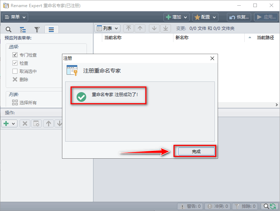Sort by 当前名称 column header
Image resolution: width=280 pixels, height=211 pixels.
(138, 38)
